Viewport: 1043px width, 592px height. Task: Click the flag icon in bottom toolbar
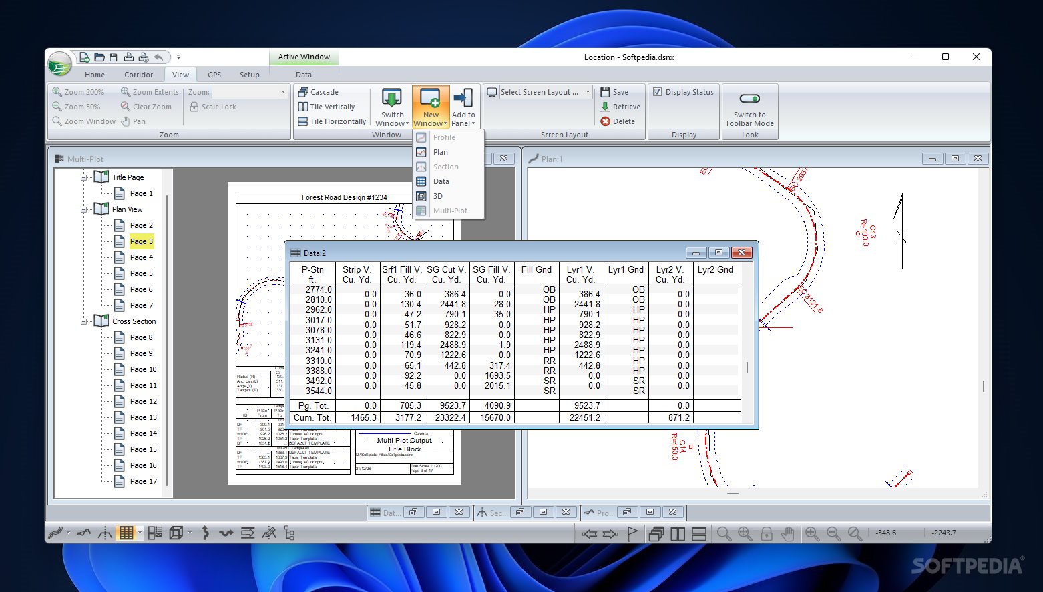pos(632,533)
